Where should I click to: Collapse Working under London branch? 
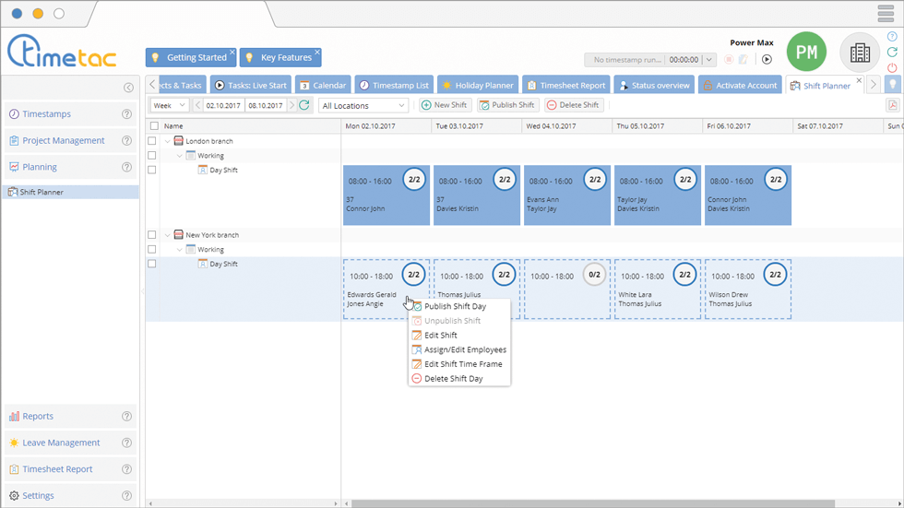(x=180, y=156)
